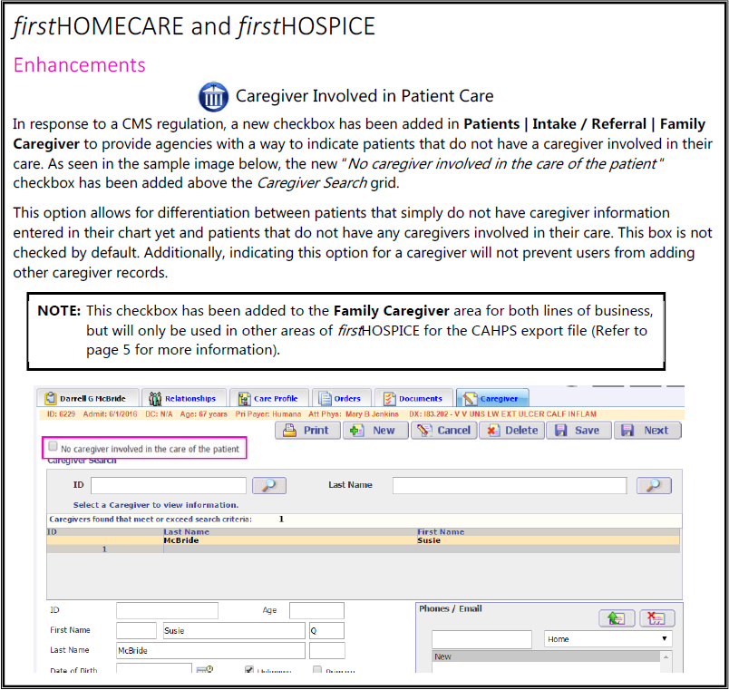Open the Date of Birth calendar picker

click(206, 670)
